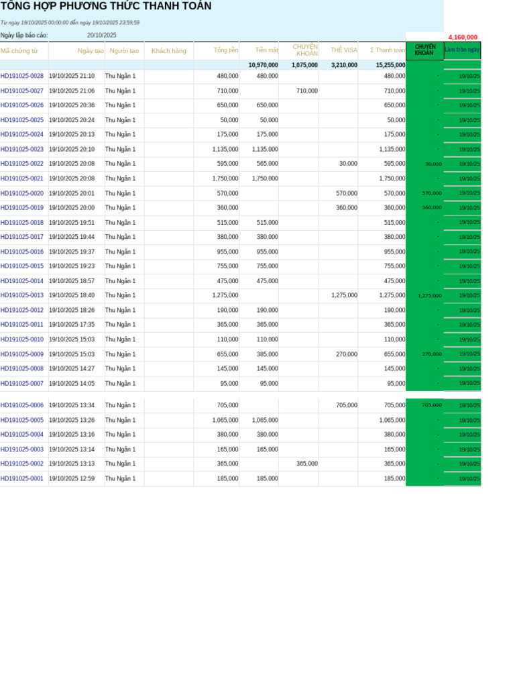
Task: Open voucher link HD191025-0028
Action: click(x=22, y=76)
